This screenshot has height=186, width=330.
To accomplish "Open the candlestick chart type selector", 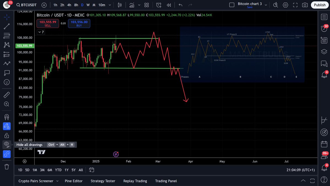I will pos(120,5).
